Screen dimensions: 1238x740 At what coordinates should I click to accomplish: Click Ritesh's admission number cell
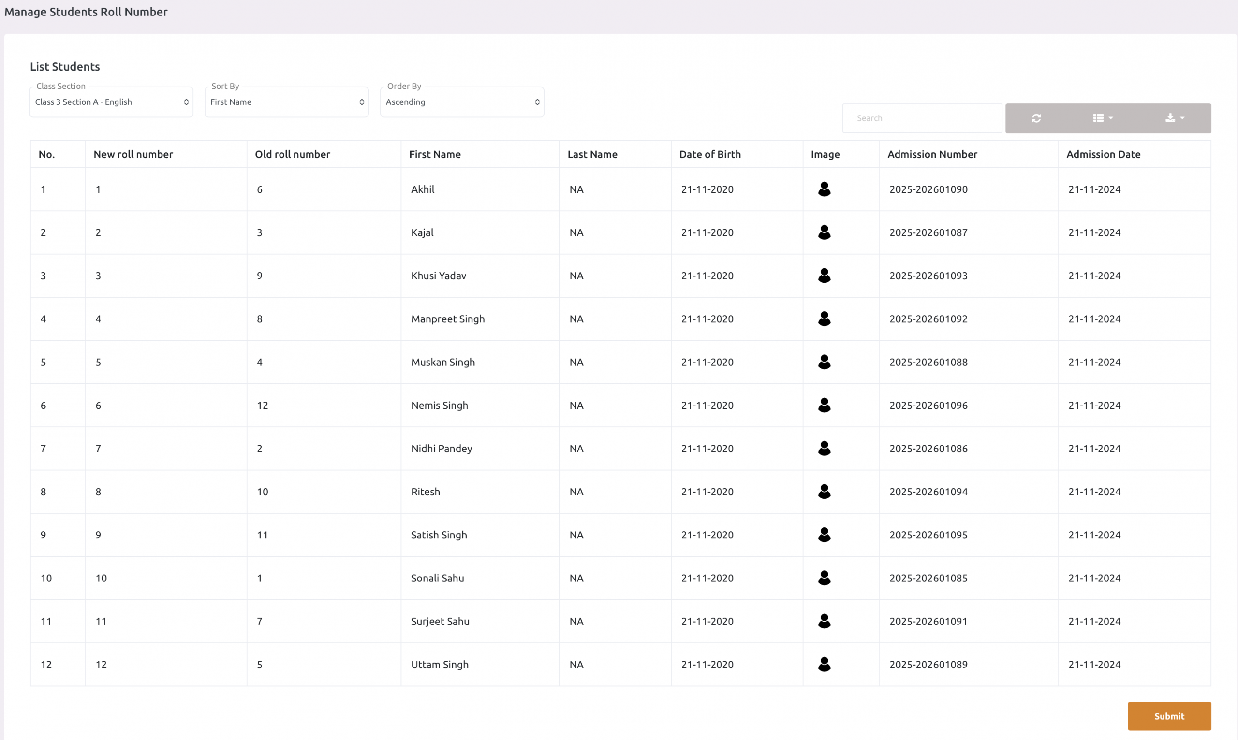[x=928, y=492]
